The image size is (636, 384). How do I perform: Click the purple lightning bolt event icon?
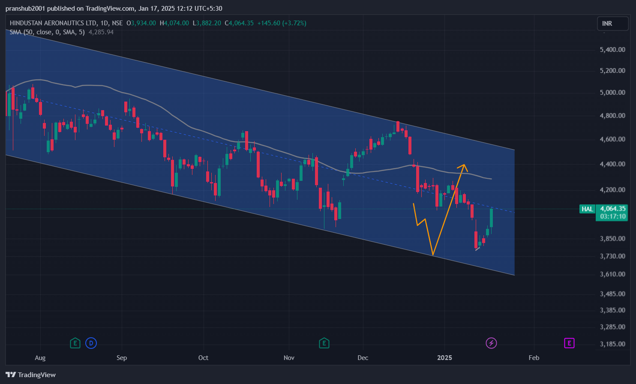[491, 343]
